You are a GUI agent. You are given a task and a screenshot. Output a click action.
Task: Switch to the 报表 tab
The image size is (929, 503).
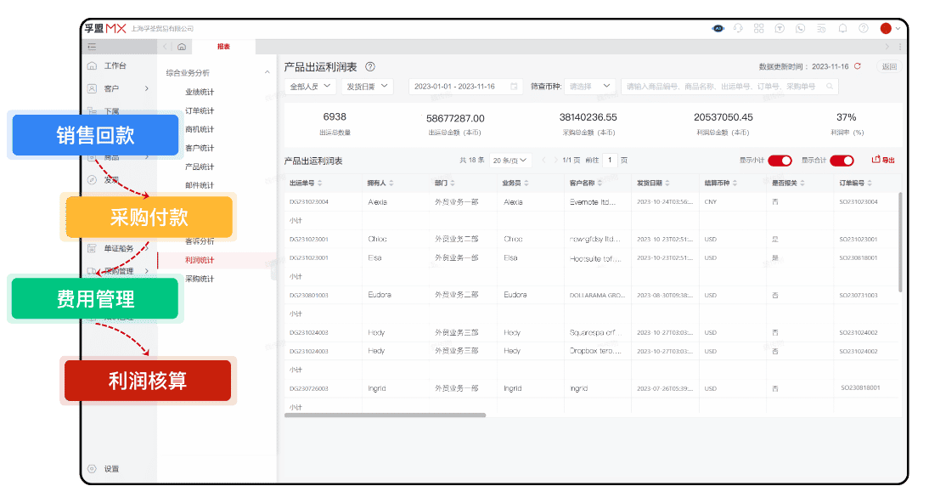222,47
